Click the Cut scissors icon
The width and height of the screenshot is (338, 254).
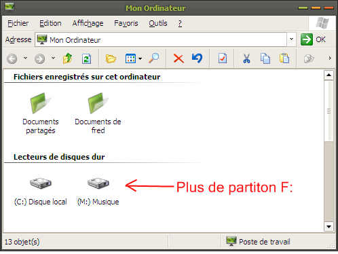tap(246, 58)
